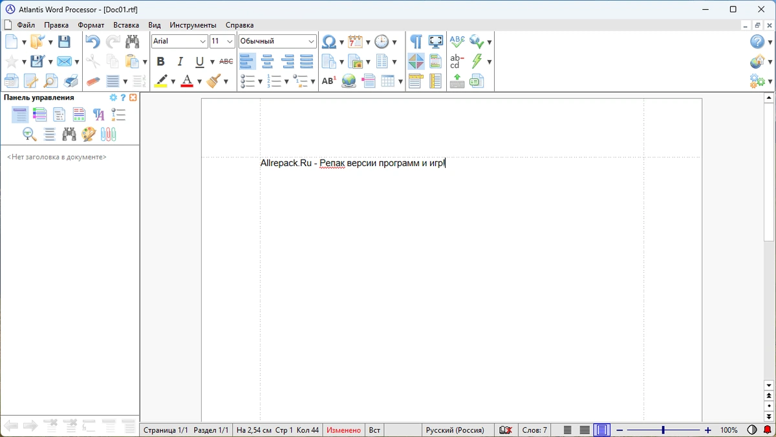Open the Arial font name dropdown
Image resolution: width=776 pixels, height=437 pixels.
[203, 41]
